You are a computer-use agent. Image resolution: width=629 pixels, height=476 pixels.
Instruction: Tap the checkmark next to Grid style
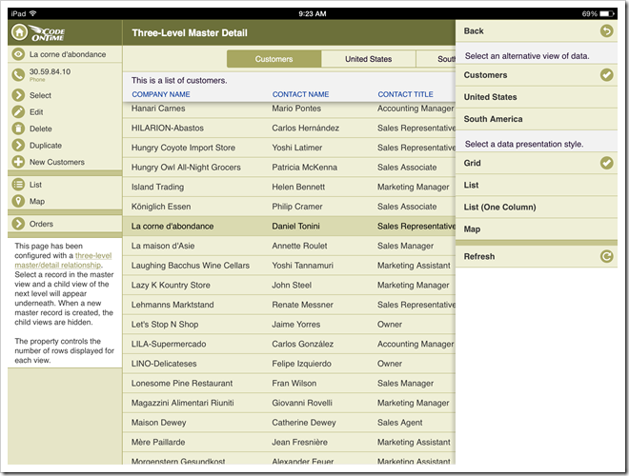[606, 163]
